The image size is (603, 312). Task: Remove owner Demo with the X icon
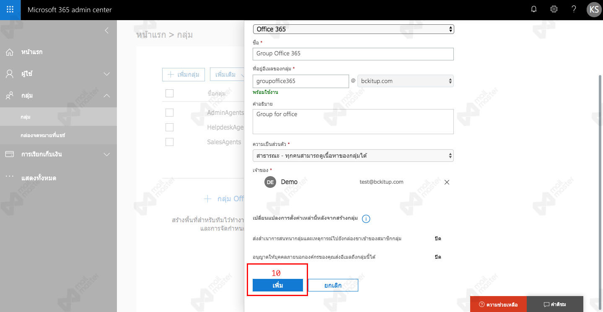[x=447, y=182]
